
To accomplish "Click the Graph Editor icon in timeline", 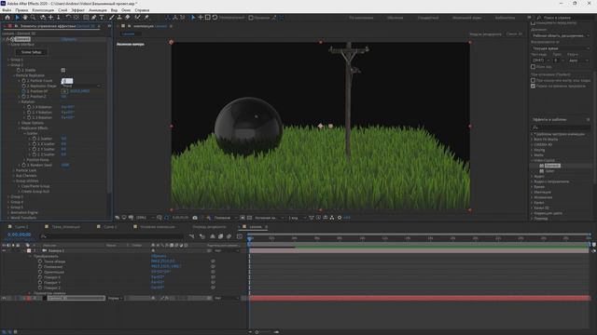I will tap(240, 236).
